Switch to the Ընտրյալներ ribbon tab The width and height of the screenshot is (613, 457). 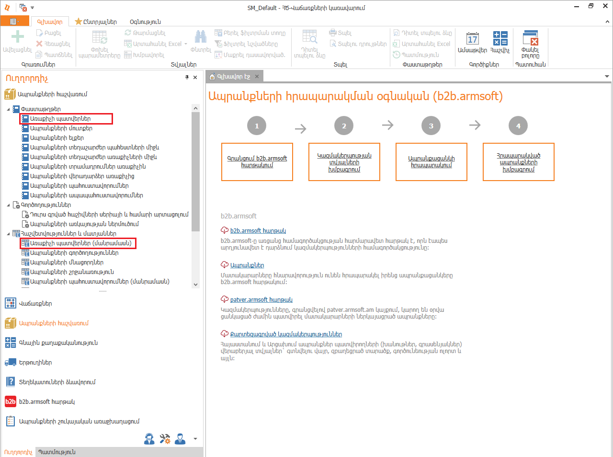coord(96,22)
